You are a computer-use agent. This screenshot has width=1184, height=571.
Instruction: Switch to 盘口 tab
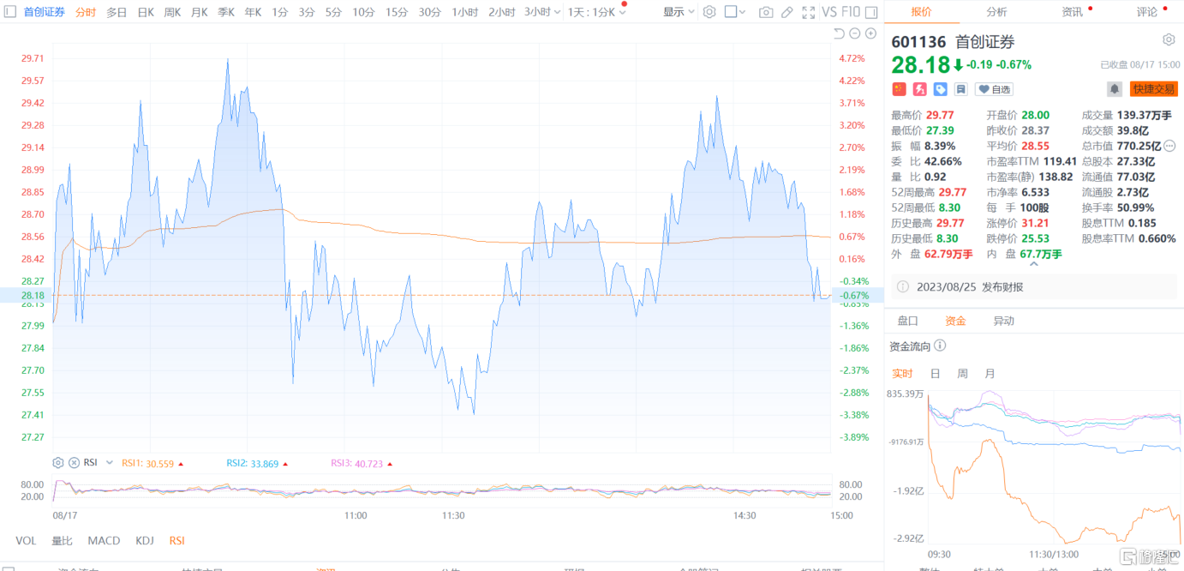[x=907, y=321]
